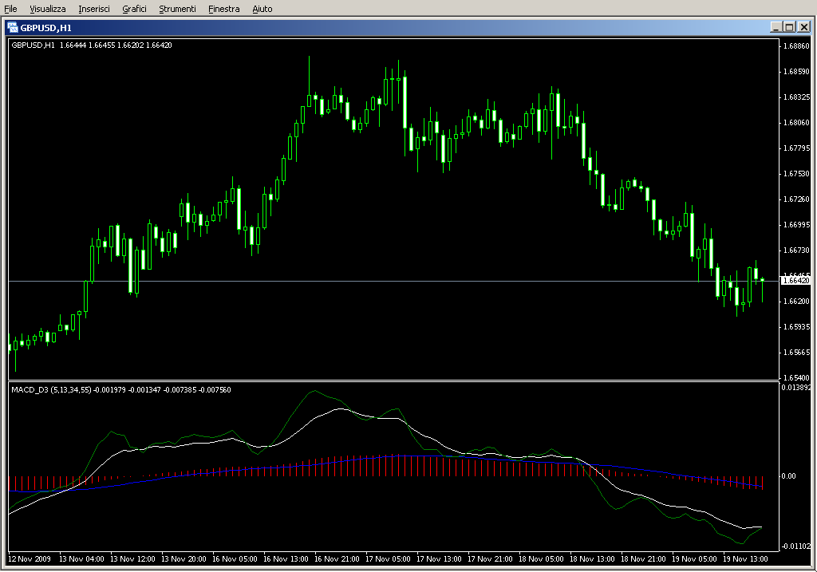The image size is (817, 572).
Task: Open the Strumenti menu
Action: click(177, 9)
